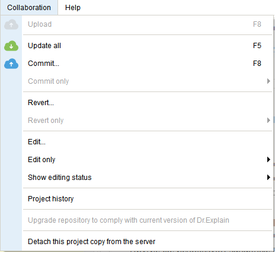Open the Collaboration menu

(29, 8)
